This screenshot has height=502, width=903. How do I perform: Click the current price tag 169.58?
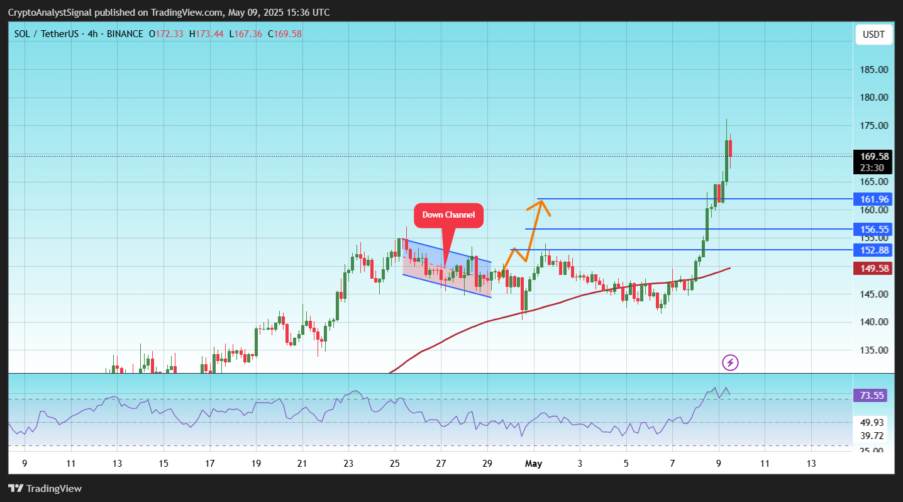click(x=873, y=156)
